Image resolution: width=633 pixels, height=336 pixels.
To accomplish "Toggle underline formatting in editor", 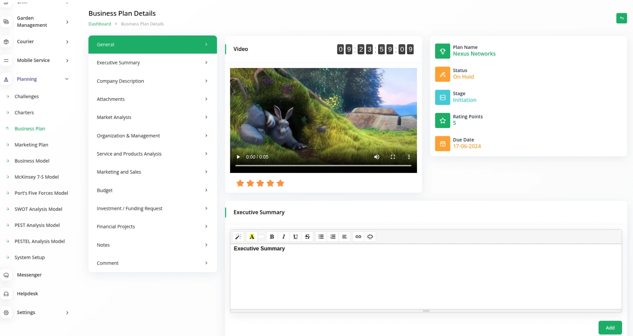I will [x=295, y=237].
